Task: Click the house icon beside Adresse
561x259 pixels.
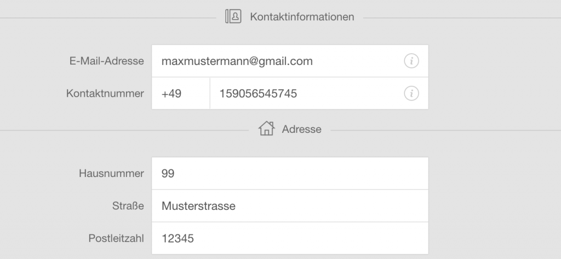Action: (x=267, y=128)
